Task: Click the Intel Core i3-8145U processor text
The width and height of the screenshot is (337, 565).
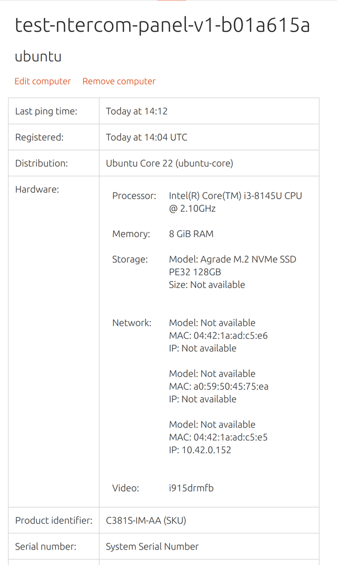Action: coord(235,202)
